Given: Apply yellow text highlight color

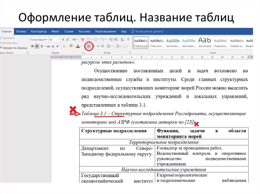Looking at the screenshot, I should pos(71,46).
